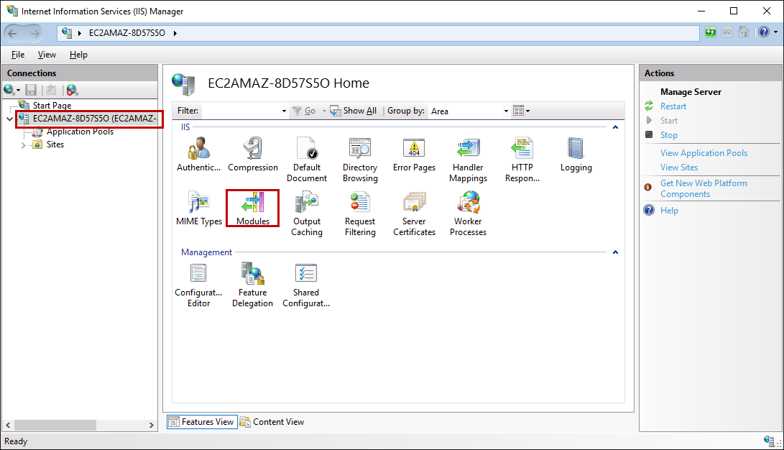This screenshot has height=450, width=784.
Task: Click the Stop loading icon in address bar
Action: pyautogui.click(x=727, y=32)
